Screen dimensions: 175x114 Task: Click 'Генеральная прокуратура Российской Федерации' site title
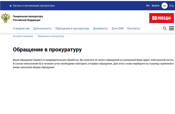coord(28,18)
